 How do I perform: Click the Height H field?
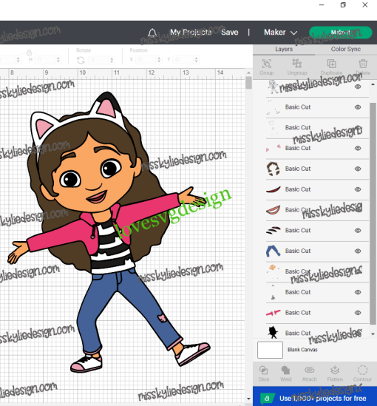click(x=46, y=60)
